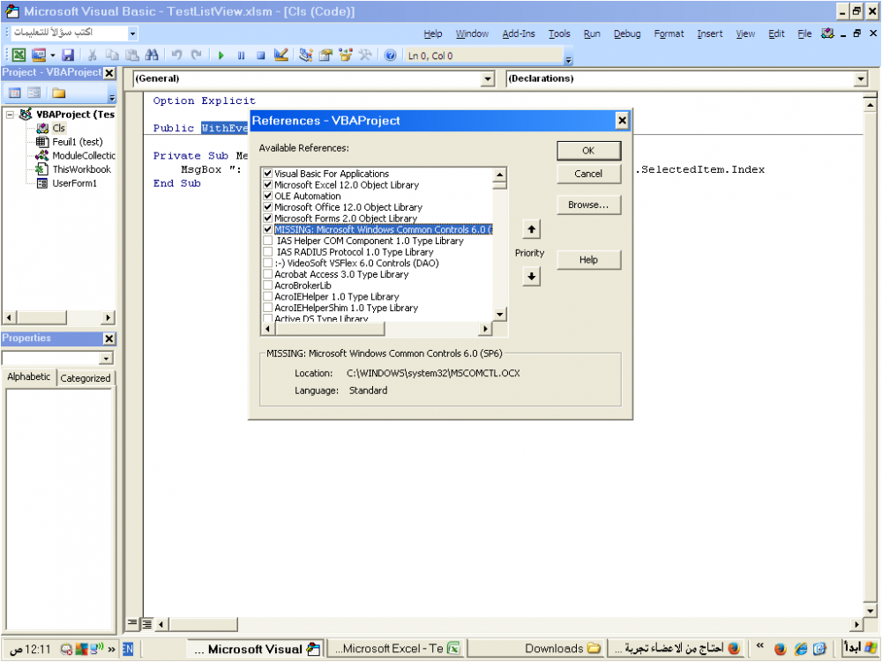Click the Cut scissors toolbar icon
Viewport: 882px width, 662px height.
(93, 55)
